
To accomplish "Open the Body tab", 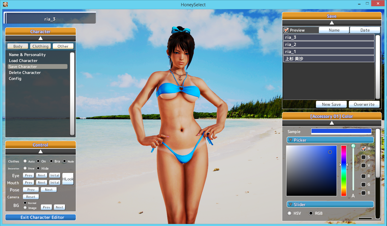I will [x=18, y=46].
